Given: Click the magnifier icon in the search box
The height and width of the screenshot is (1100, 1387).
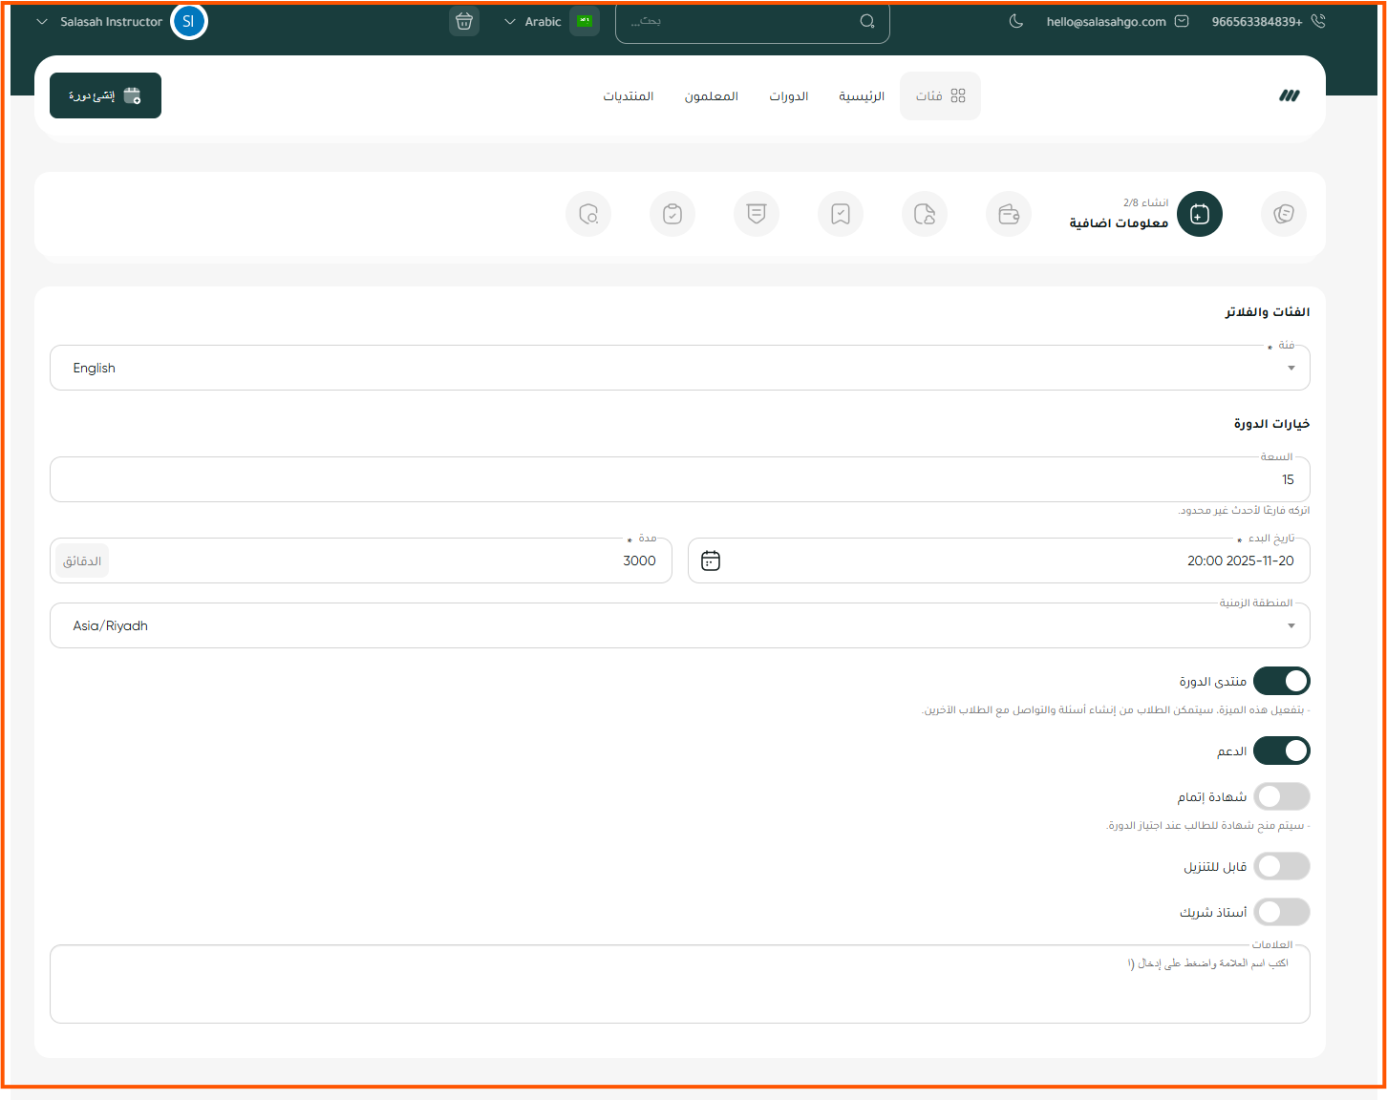Looking at the screenshot, I should [x=867, y=21].
